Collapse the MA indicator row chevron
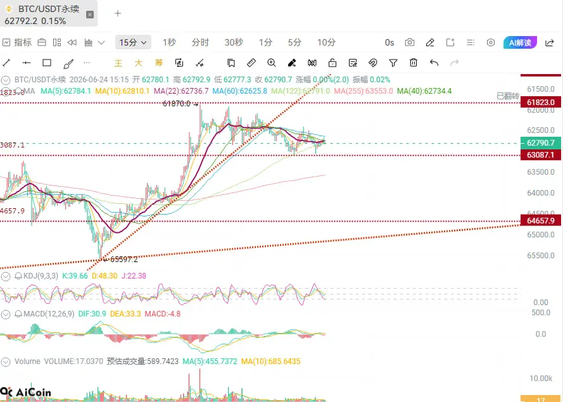 (x=6, y=91)
